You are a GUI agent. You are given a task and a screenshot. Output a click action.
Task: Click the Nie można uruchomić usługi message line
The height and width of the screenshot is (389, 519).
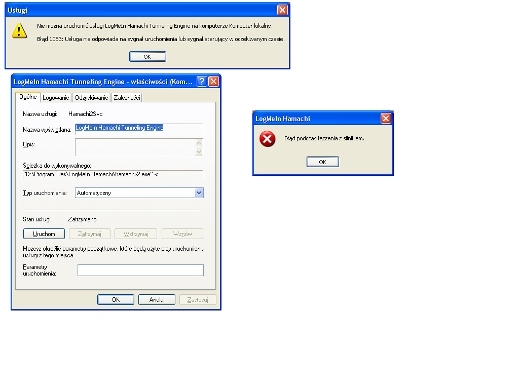click(x=155, y=26)
